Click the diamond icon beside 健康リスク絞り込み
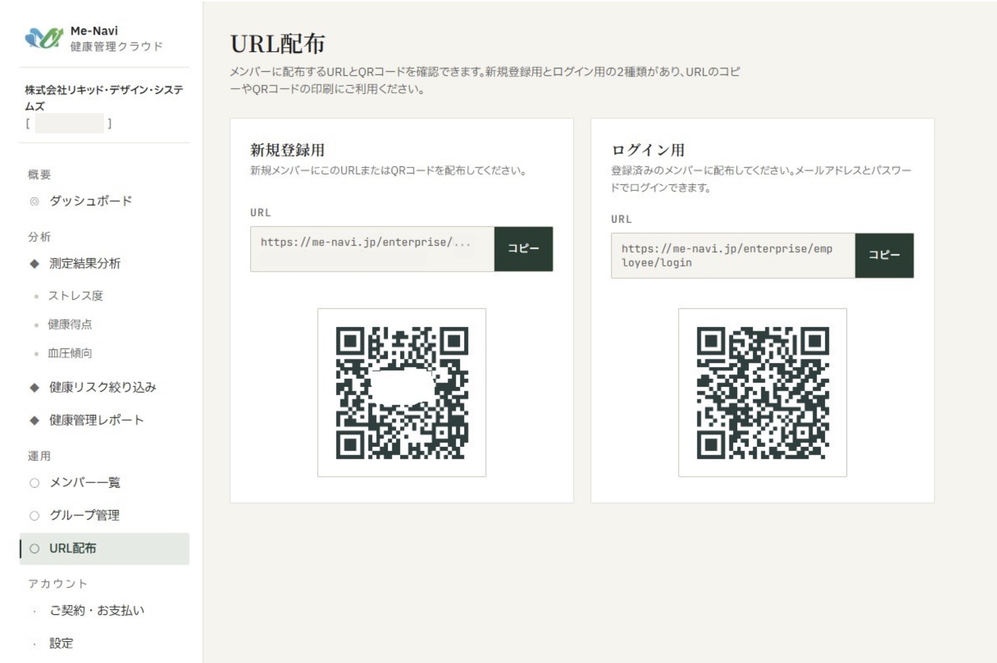Image resolution: width=997 pixels, height=663 pixels. 34,388
